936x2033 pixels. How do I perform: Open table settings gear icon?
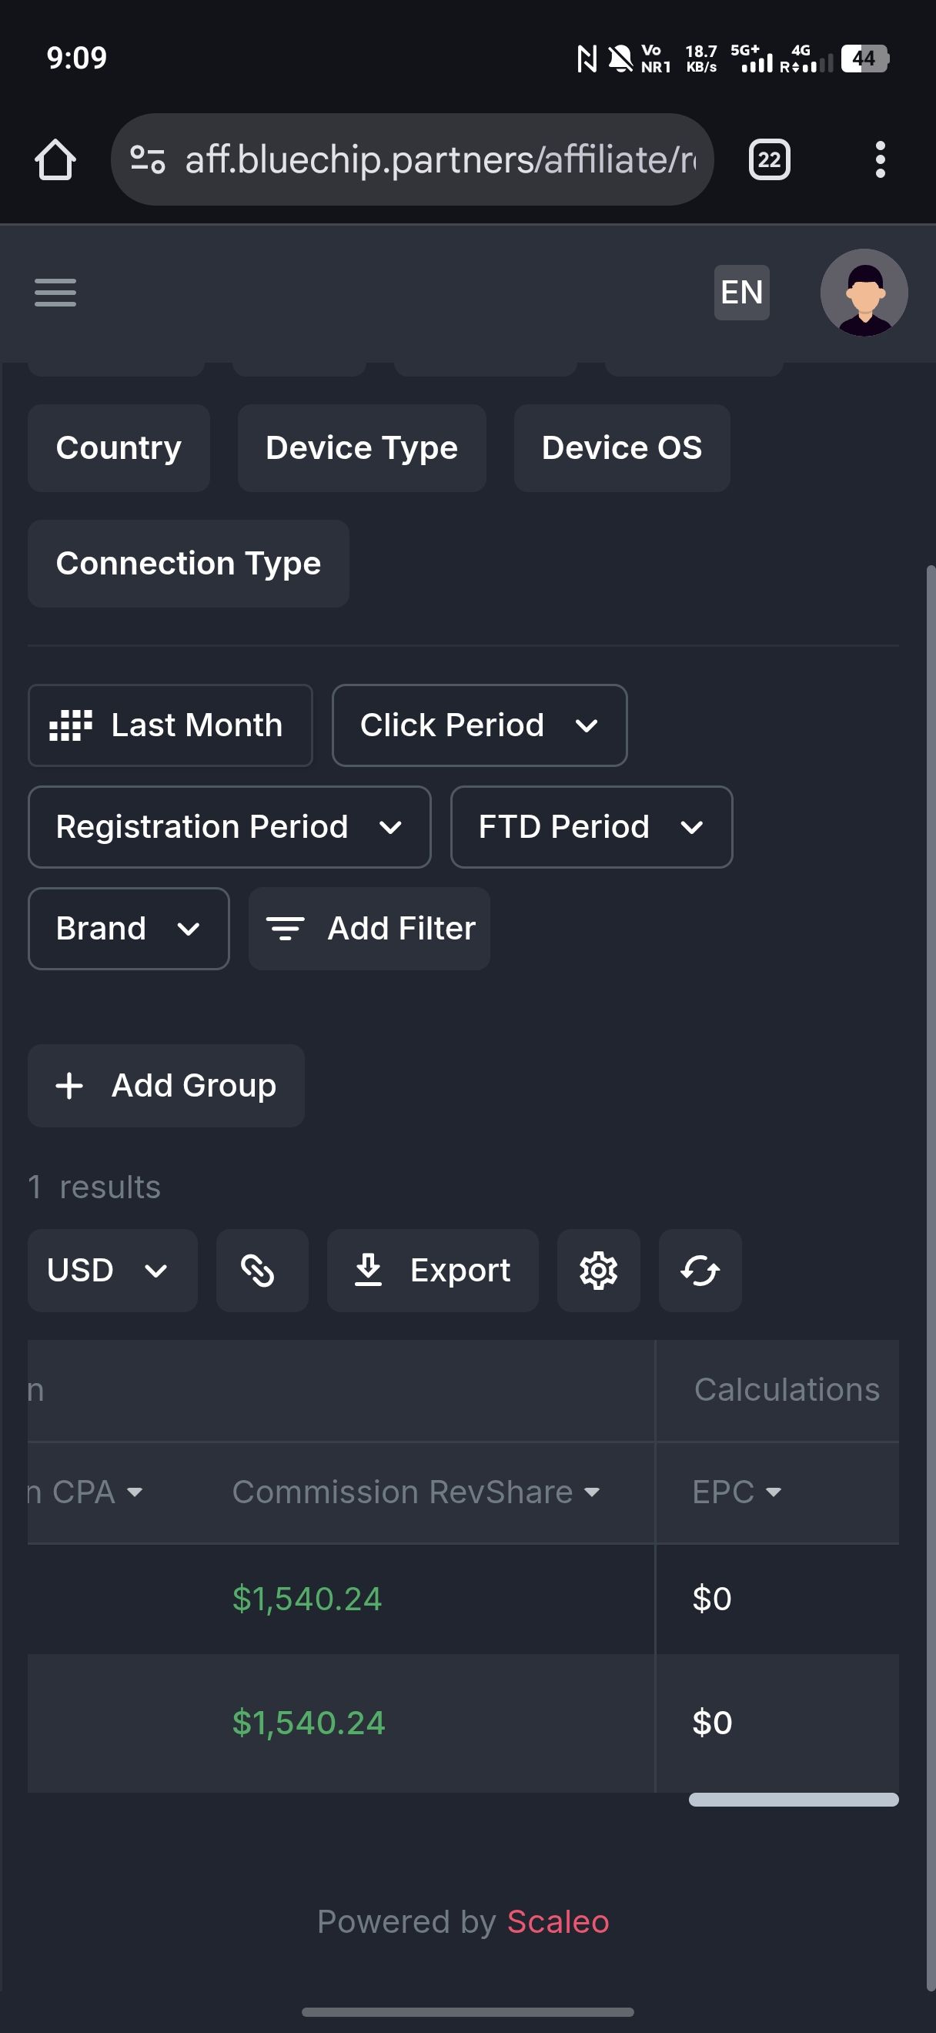pos(598,1270)
